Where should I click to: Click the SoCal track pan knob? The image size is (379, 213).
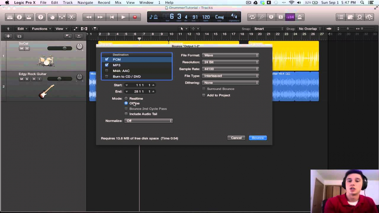(x=80, y=47)
